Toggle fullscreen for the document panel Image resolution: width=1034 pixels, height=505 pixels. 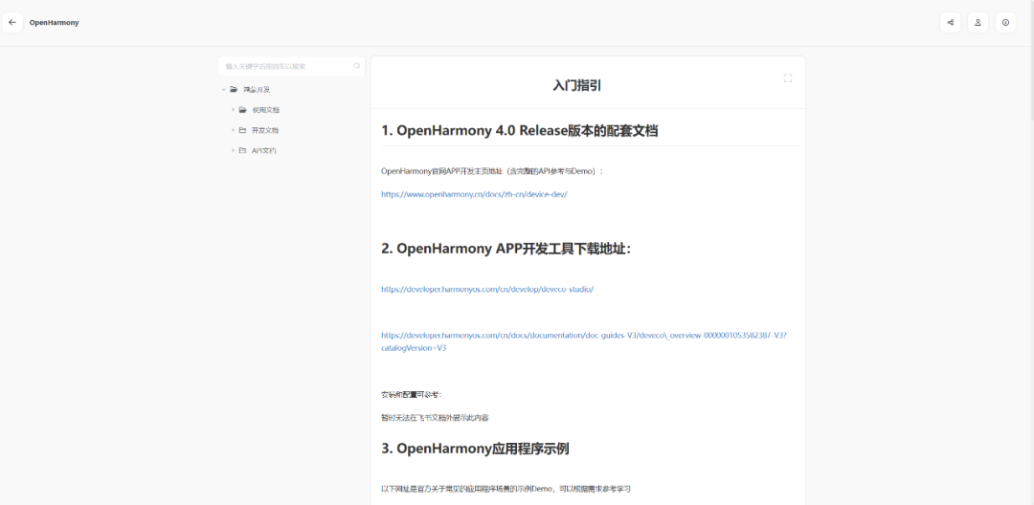click(787, 78)
